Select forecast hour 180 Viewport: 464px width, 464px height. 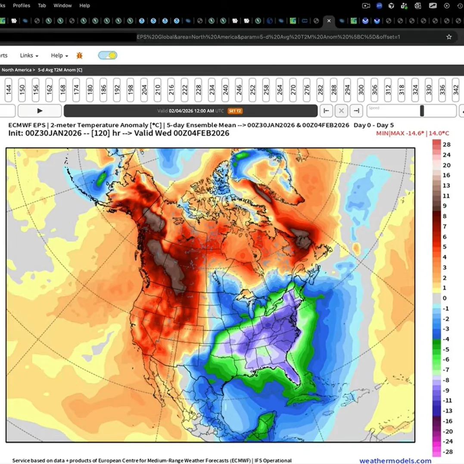[90, 90]
